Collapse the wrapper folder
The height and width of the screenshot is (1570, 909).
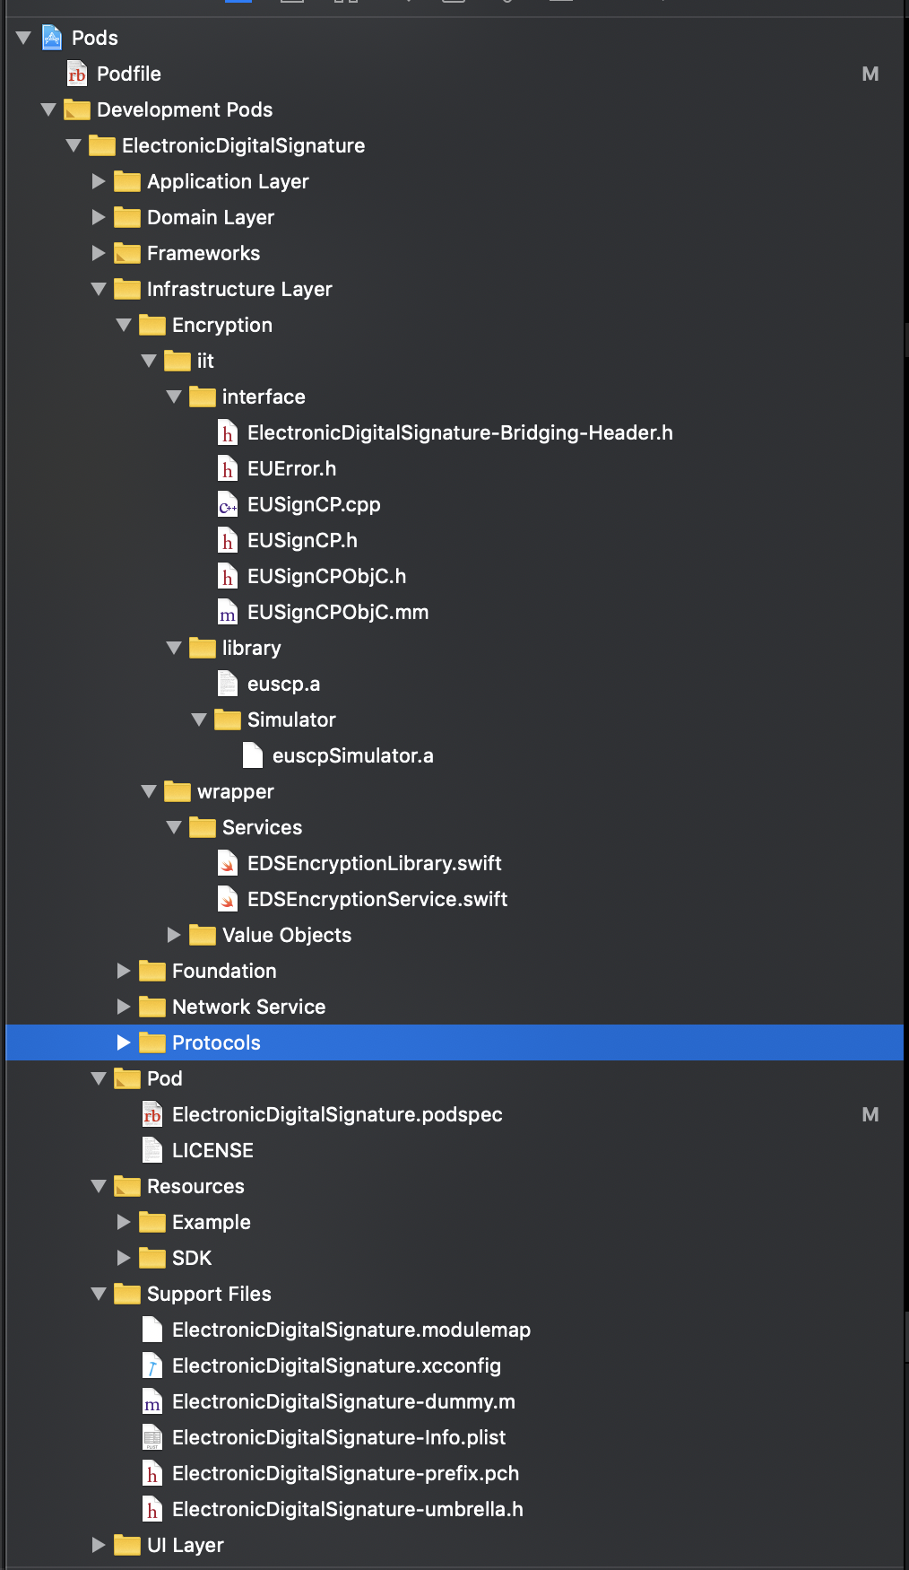click(149, 791)
